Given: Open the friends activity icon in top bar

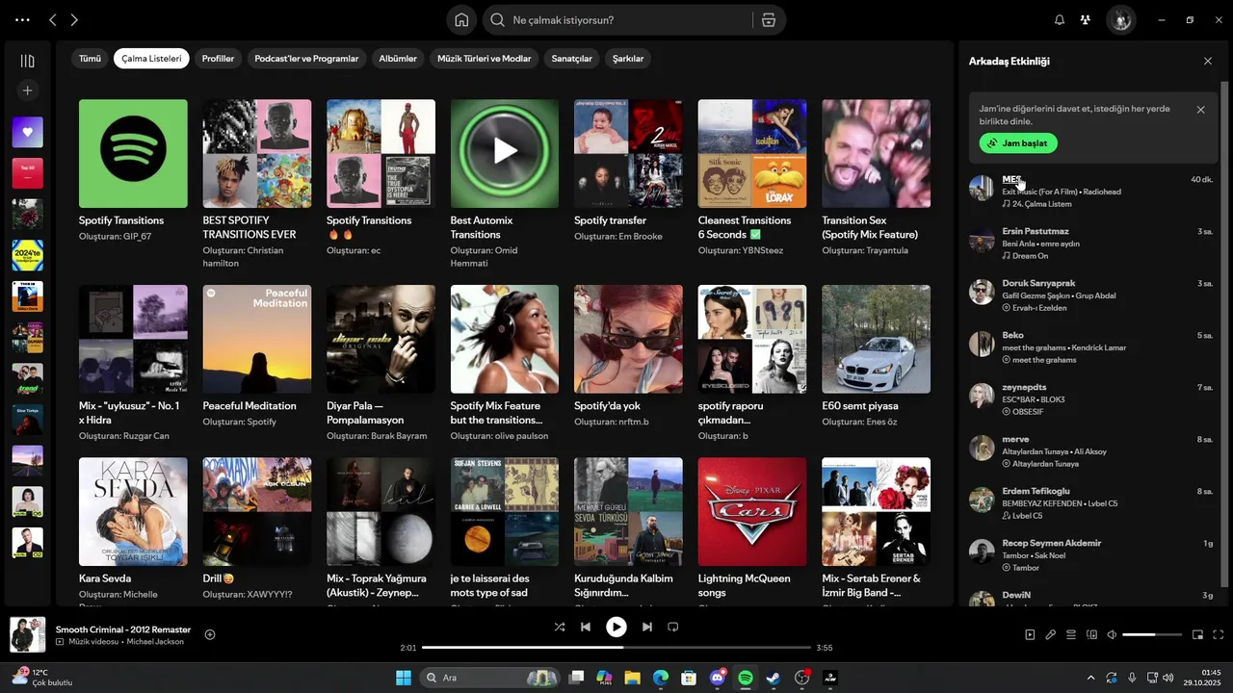Looking at the screenshot, I should click(1086, 20).
